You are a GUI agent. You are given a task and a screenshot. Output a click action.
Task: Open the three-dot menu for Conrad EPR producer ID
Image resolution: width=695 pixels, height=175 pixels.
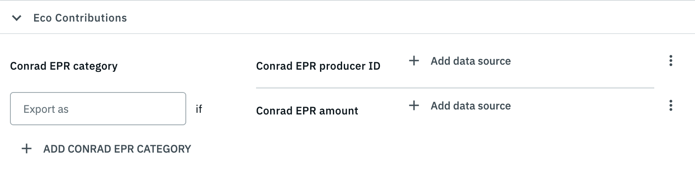coord(670,61)
